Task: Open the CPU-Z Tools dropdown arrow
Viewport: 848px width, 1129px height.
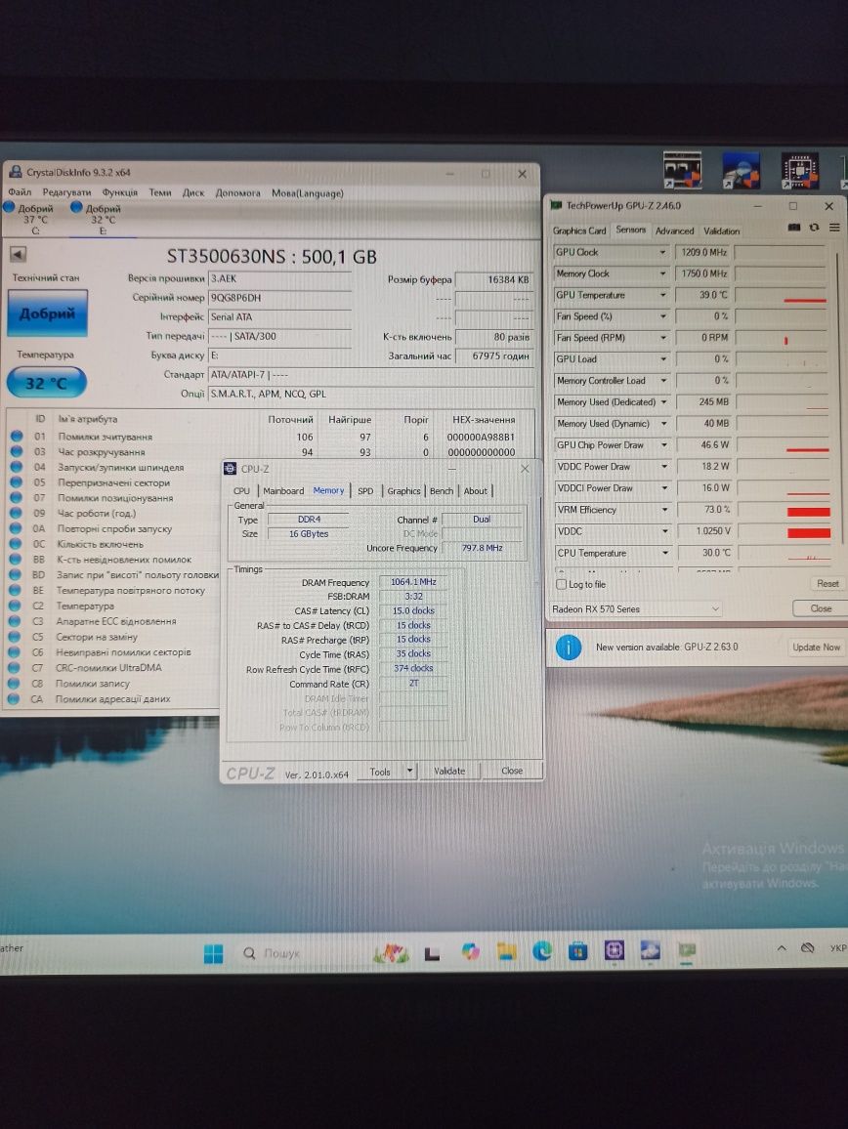Action: pos(409,771)
